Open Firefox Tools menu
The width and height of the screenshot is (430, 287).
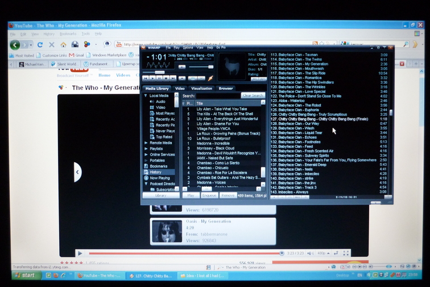(x=85, y=34)
